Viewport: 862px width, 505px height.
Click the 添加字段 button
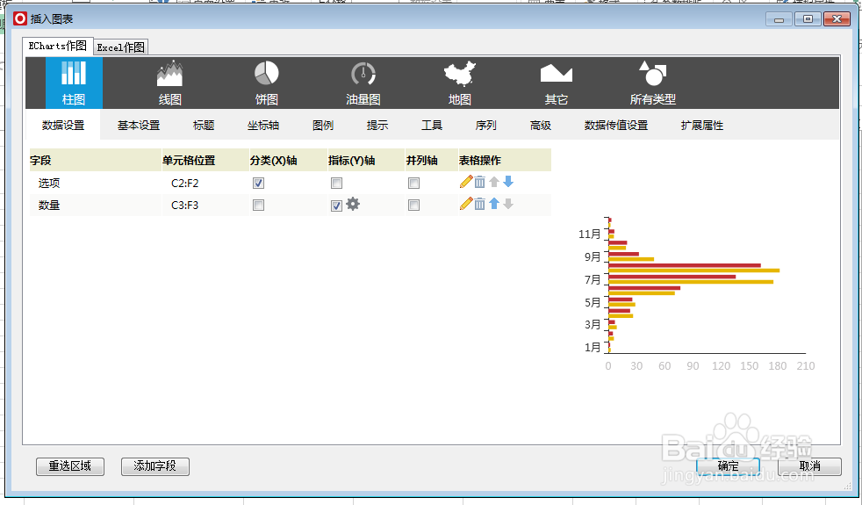pos(155,466)
